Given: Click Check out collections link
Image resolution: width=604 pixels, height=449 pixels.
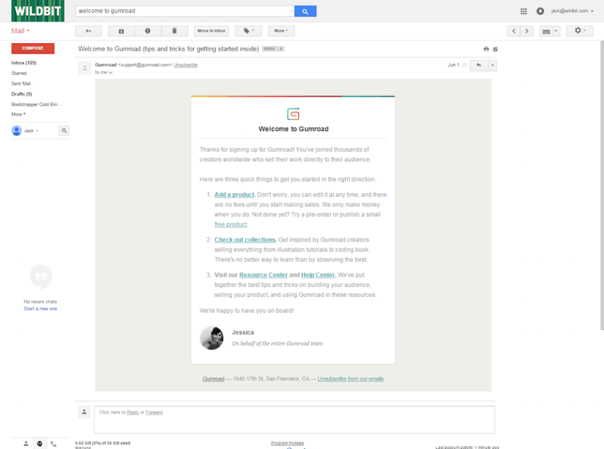Looking at the screenshot, I should (x=245, y=240).
